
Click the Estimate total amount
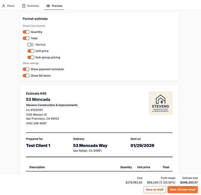[x=189, y=182]
